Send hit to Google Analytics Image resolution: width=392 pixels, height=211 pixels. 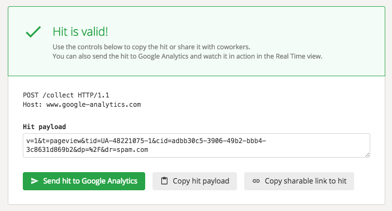84,181
